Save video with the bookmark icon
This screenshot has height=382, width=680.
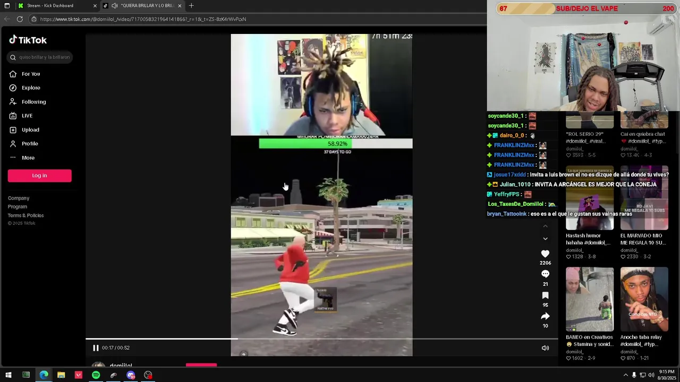pyautogui.click(x=545, y=296)
